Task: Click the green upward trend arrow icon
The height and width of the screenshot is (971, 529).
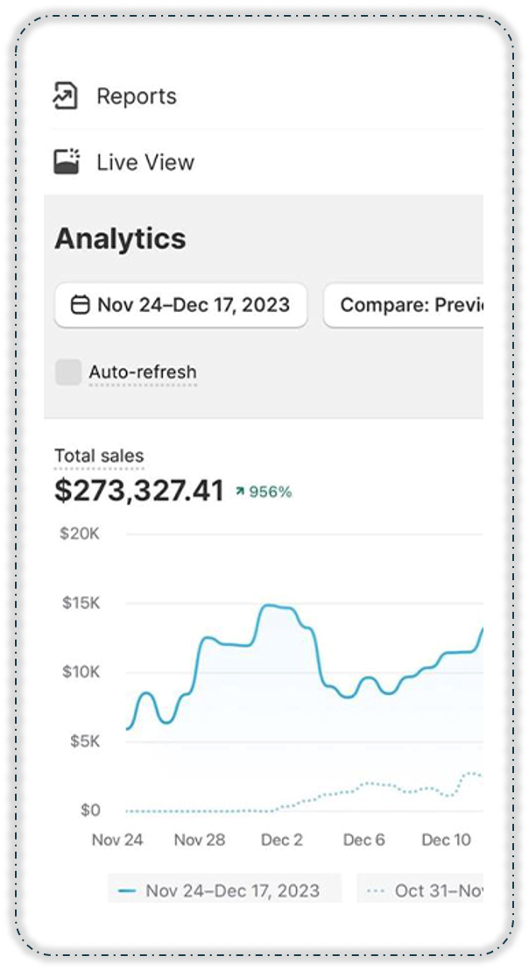Action: coord(239,493)
